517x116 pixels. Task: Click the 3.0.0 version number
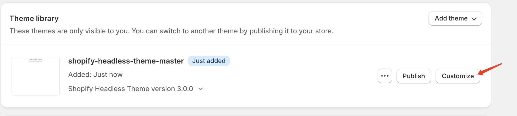pyautogui.click(x=185, y=89)
